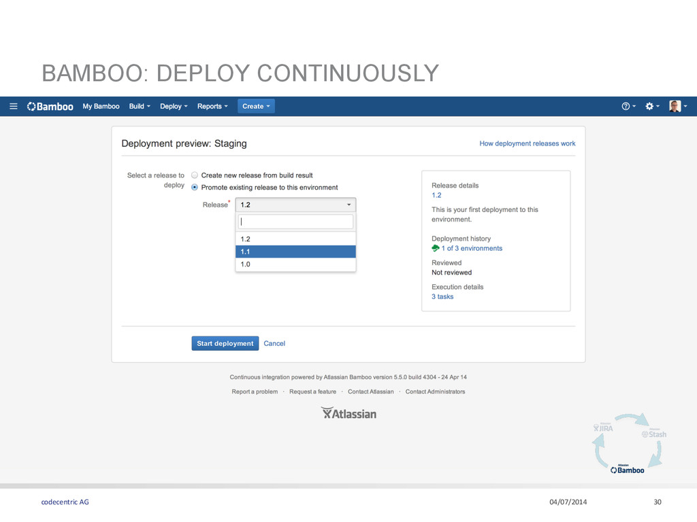Click the Bamboo logo
The width and height of the screenshot is (697, 522).
(50, 107)
